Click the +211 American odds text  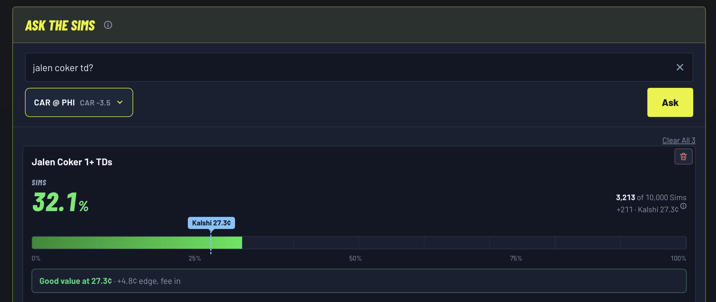click(x=625, y=209)
